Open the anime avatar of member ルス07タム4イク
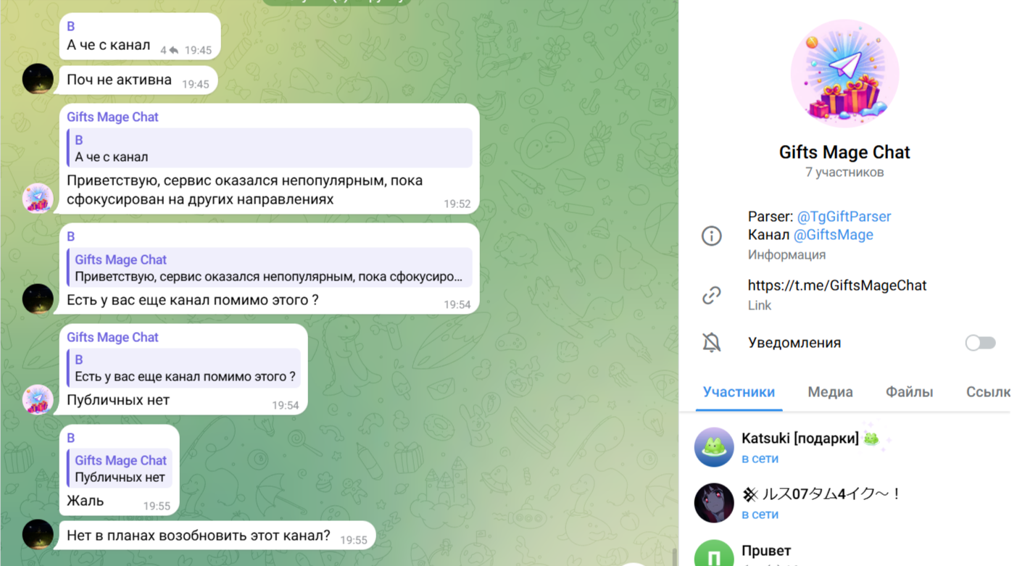Image resolution: width=1017 pixels, height=566 pixels. click(x=714, y=503)
